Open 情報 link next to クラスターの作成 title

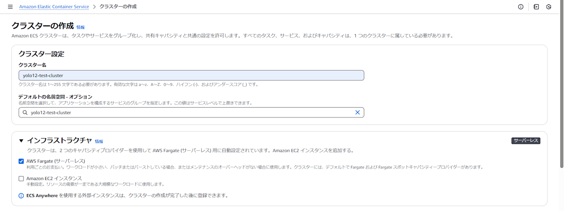tap(81, 27)
